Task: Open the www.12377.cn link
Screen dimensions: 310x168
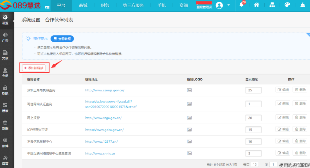Action: click(101, 141)
